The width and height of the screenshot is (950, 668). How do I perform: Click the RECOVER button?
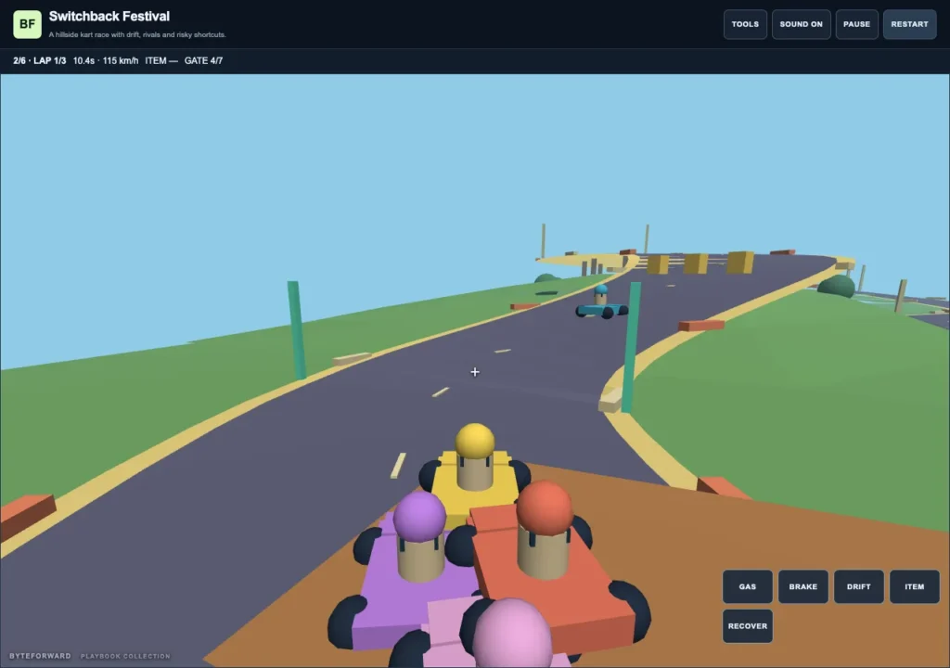point(748,625)
